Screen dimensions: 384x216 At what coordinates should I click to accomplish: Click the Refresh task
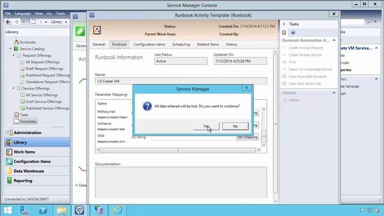coord(294,100)
